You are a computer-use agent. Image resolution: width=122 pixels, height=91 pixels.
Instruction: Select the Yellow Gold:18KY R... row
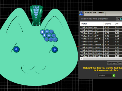point(101,39)
